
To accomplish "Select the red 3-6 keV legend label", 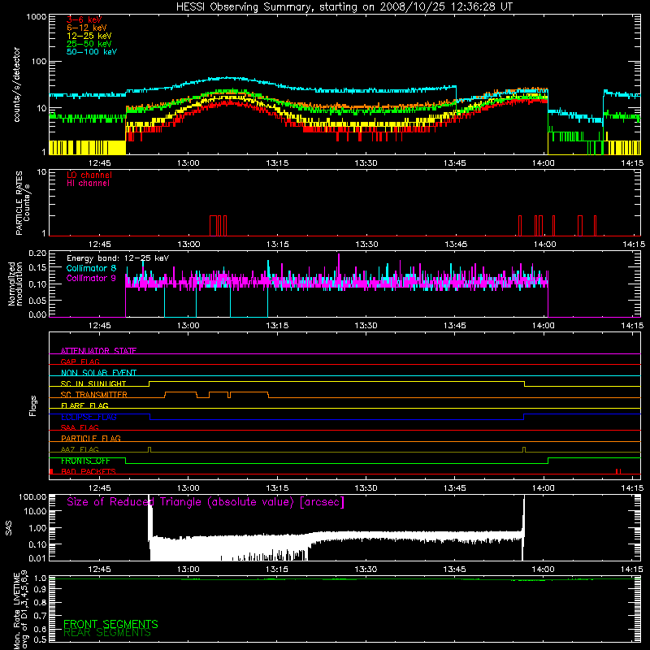I will [84, 19].
